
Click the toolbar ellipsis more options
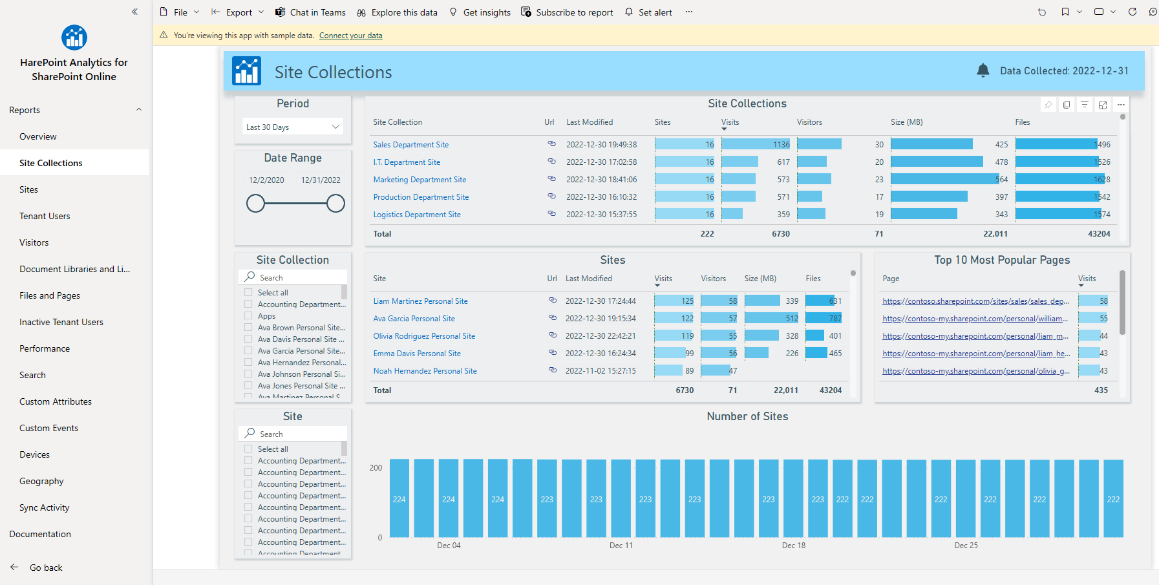[689, 12]
